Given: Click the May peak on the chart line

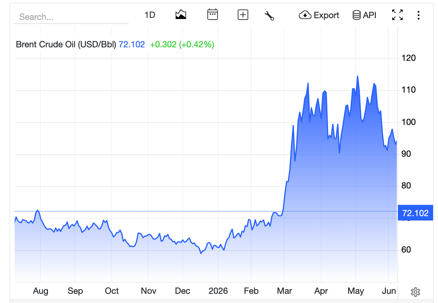Looking at the screenshot, I should pyautogui.click(x=357, y=76).
